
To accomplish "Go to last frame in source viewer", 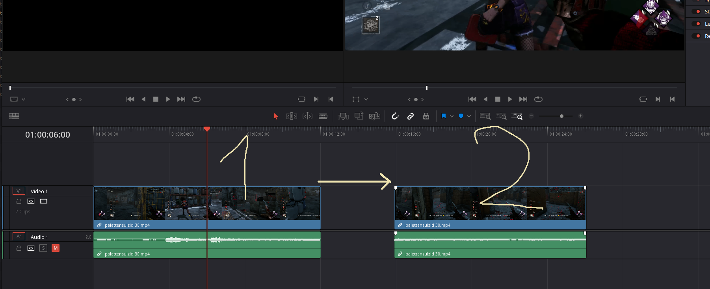I will click(x=181, y=99).
